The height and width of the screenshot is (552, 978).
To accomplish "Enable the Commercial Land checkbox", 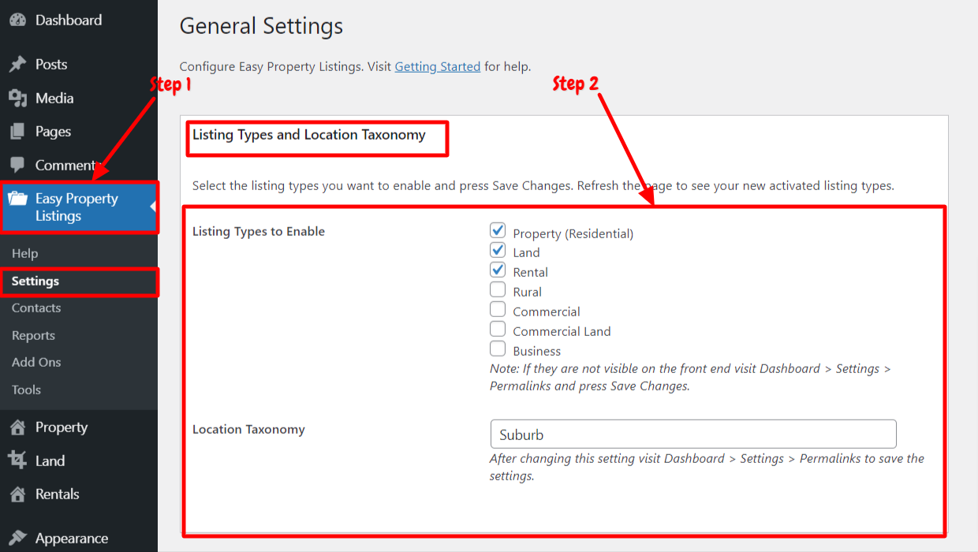I will (x=498, y=330).
